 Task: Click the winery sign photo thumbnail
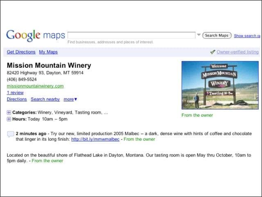[x=220, y=85]
